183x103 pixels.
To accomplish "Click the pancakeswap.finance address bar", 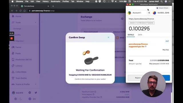I will click(76, 11).
